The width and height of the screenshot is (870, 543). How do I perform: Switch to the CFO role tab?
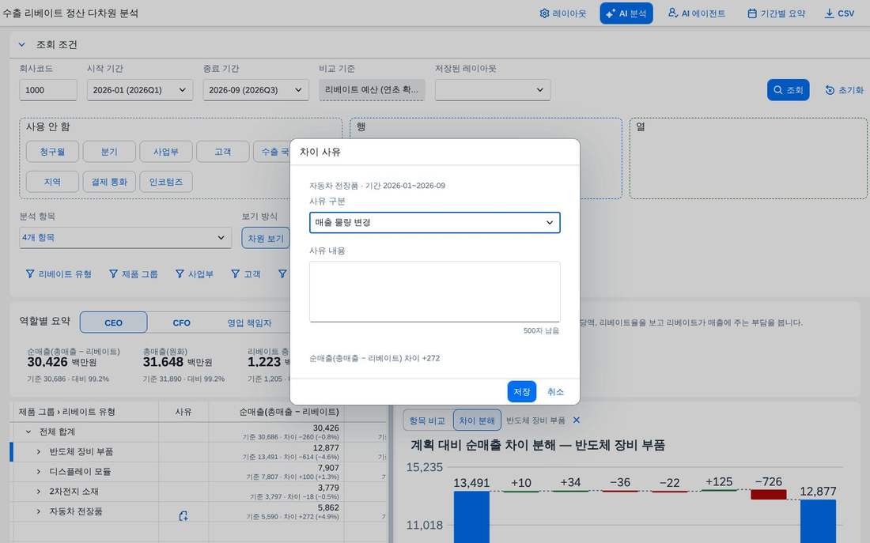181,322
